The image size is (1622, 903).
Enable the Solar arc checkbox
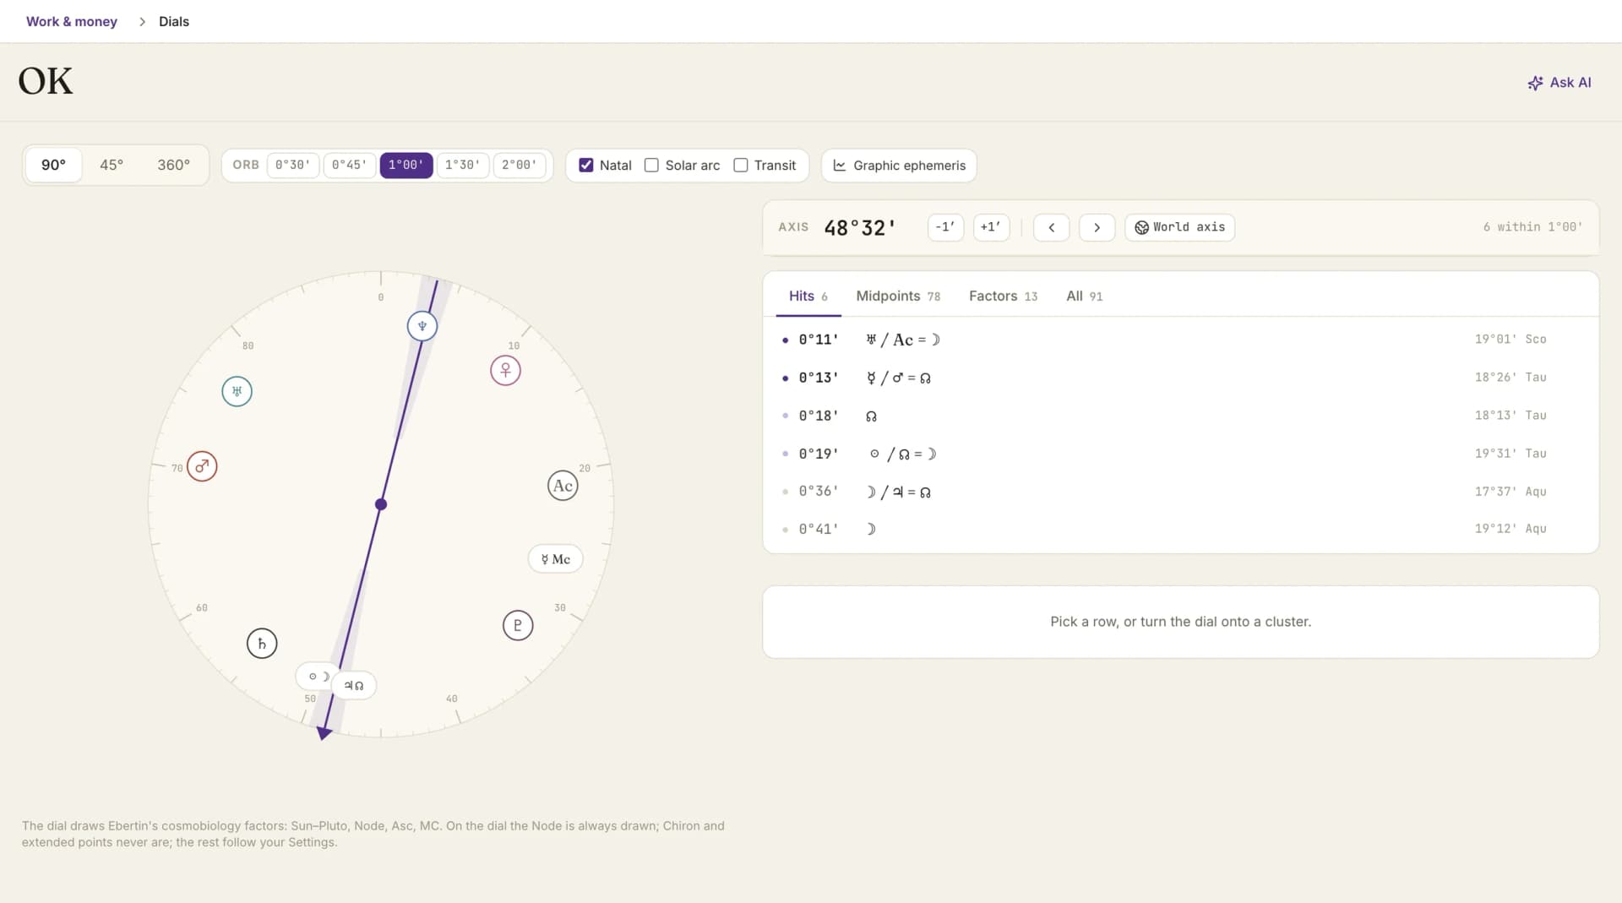pos(651,166)
